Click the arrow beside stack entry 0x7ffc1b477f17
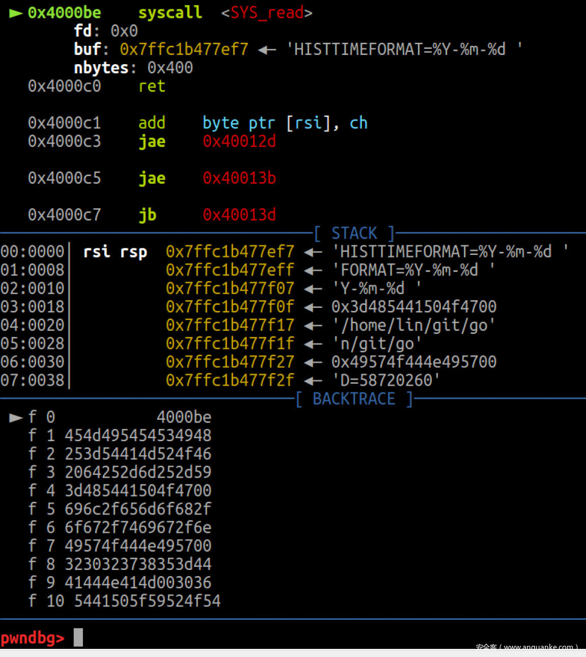The image size is (586, 657). point(313,326)
